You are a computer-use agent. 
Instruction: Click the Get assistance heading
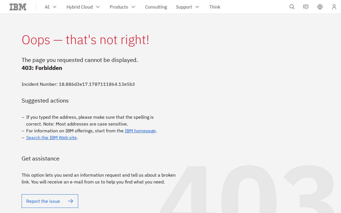pyautogui.click(x=40, y=158)
